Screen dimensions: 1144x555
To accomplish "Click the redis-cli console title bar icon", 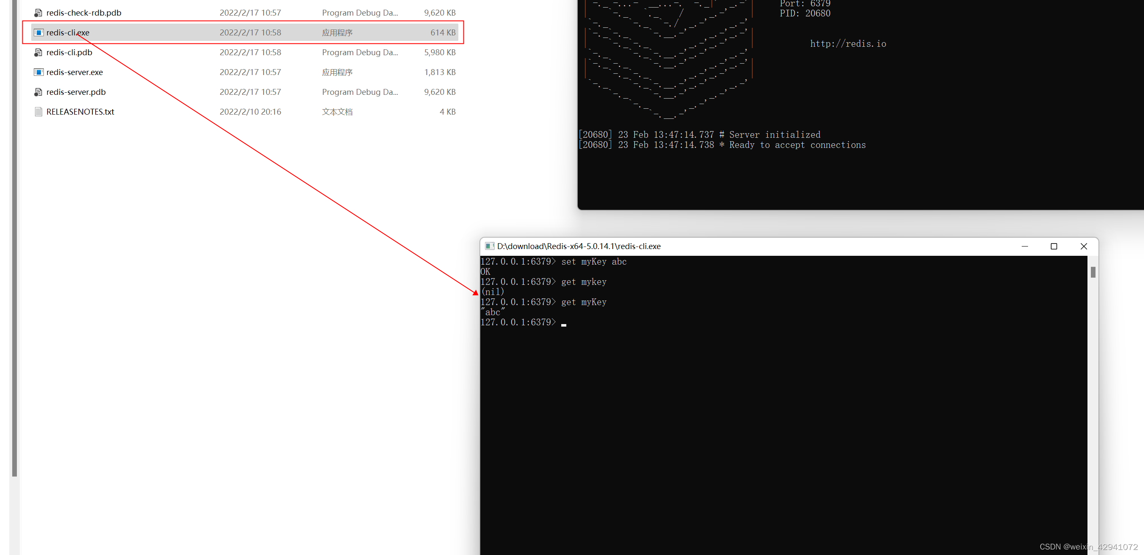I will [x=490, y=246].
